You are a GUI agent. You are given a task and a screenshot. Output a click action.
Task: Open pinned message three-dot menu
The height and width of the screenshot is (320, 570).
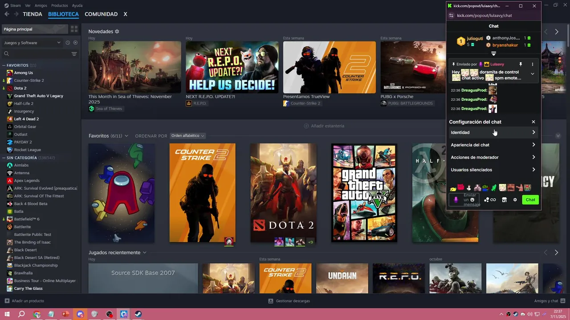point(532,64)
